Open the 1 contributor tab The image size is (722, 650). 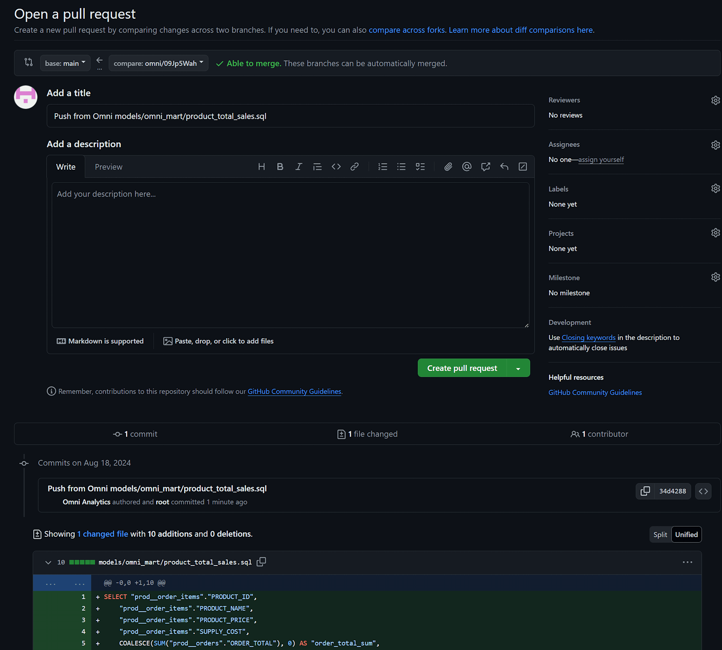point(599,434)
